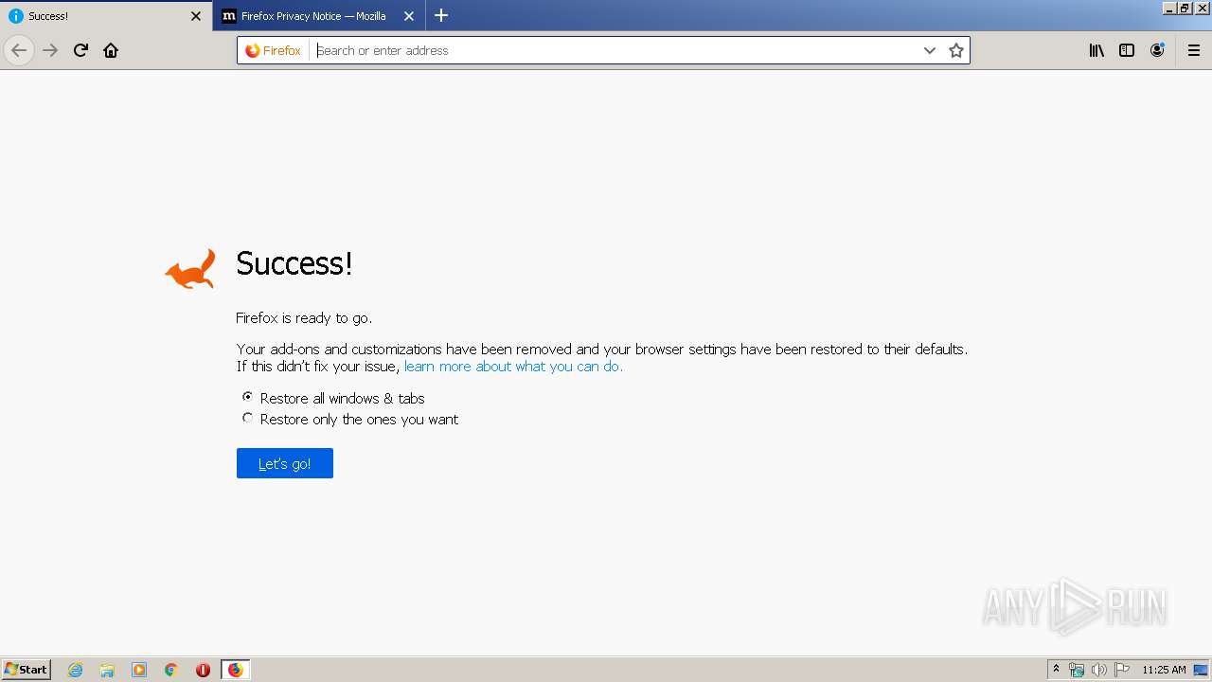Open learn more about what you can do
The height and width of the screenshot is (682, 1212).
click(513, 367)
